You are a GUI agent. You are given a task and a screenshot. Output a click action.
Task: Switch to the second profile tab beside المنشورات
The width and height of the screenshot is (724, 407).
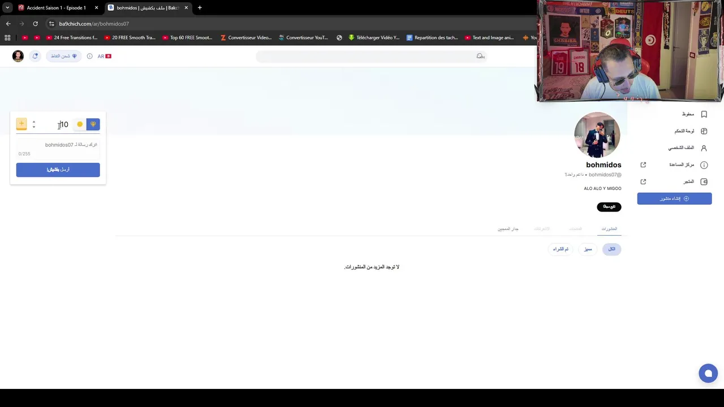[575, 229]
